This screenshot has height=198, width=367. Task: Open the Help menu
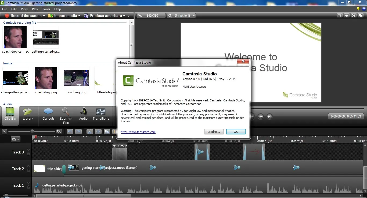coord(57,9)
